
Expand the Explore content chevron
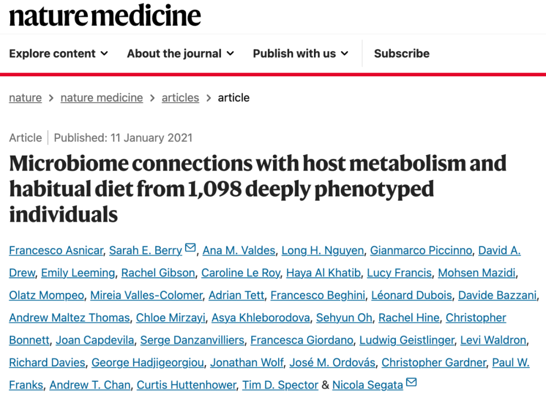(x=104, y=54)
